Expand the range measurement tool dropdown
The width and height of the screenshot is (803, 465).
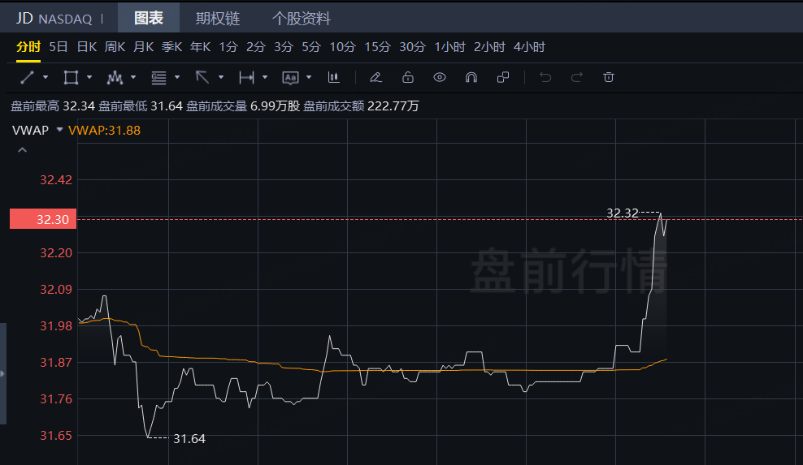coord(265,77)
